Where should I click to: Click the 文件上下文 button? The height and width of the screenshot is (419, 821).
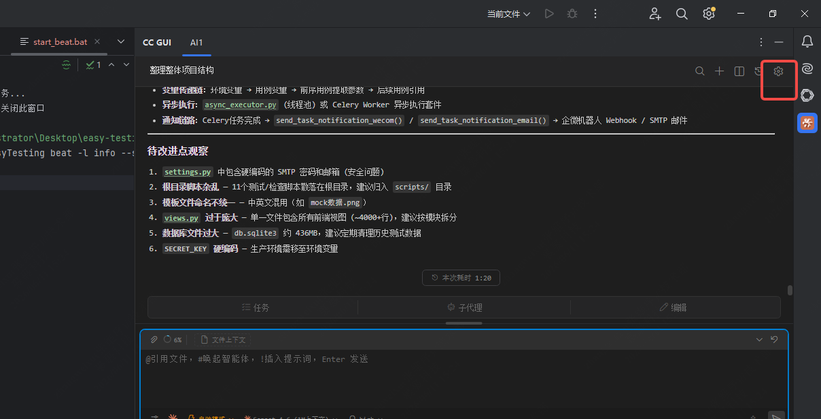coord(223,340)
